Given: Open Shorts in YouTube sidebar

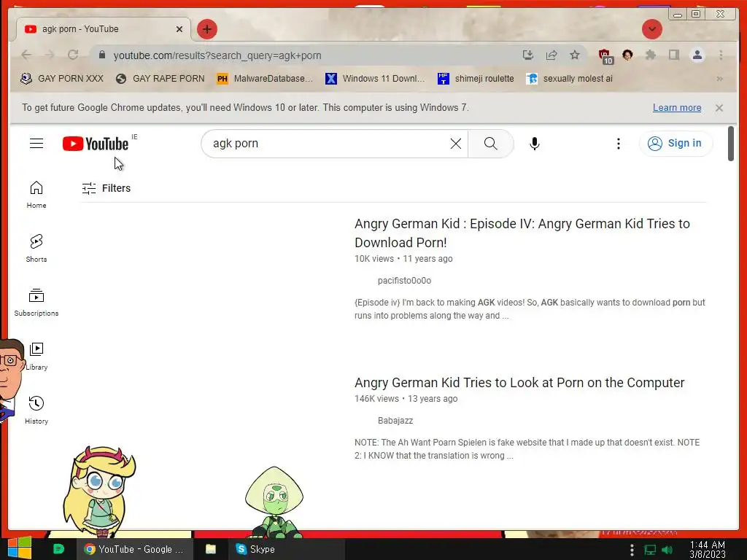Looking at the screenshot, I should (36, 248).
